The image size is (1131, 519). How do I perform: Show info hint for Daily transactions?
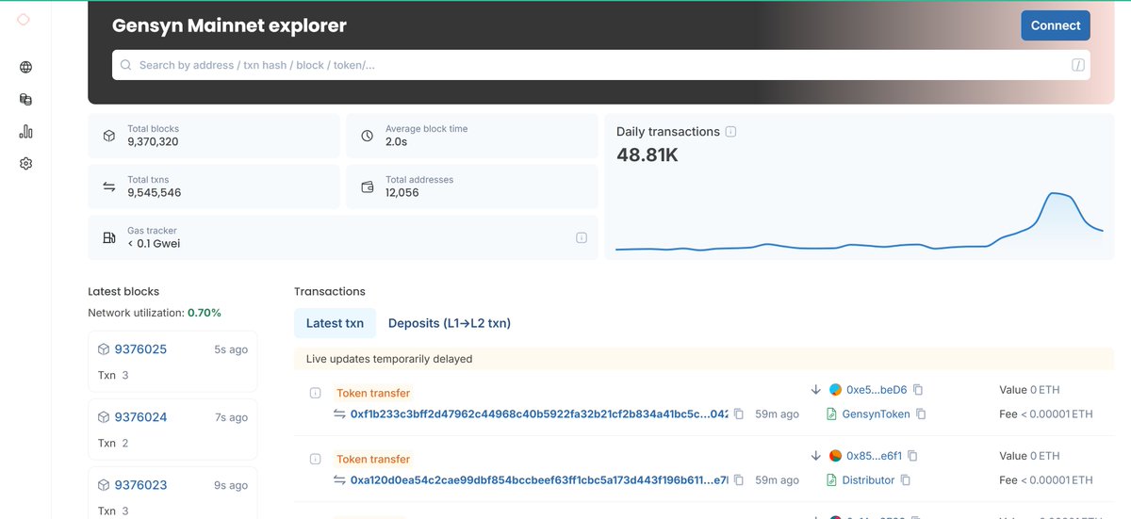[731, 132]
